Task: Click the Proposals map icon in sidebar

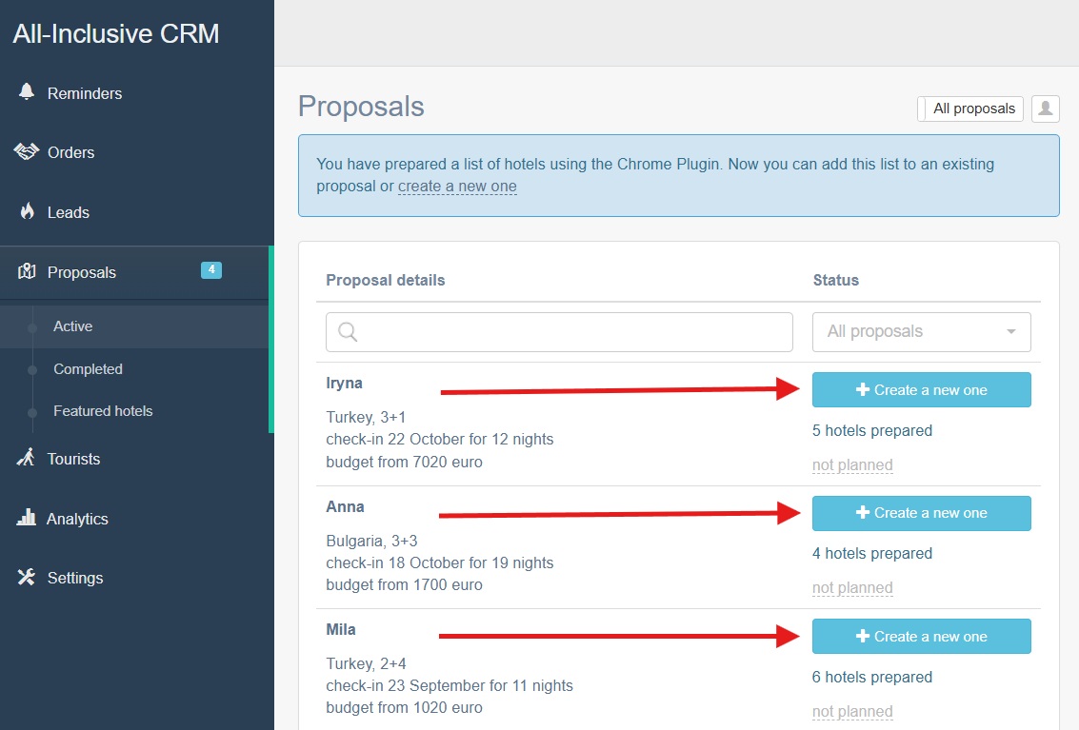Action: pyautogui.click(x=26, y=271)
